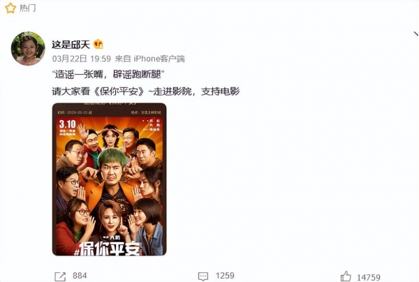Open the 热门 hot label
The width and height of the screenshot is (419, 282).
tap(27, 8)
